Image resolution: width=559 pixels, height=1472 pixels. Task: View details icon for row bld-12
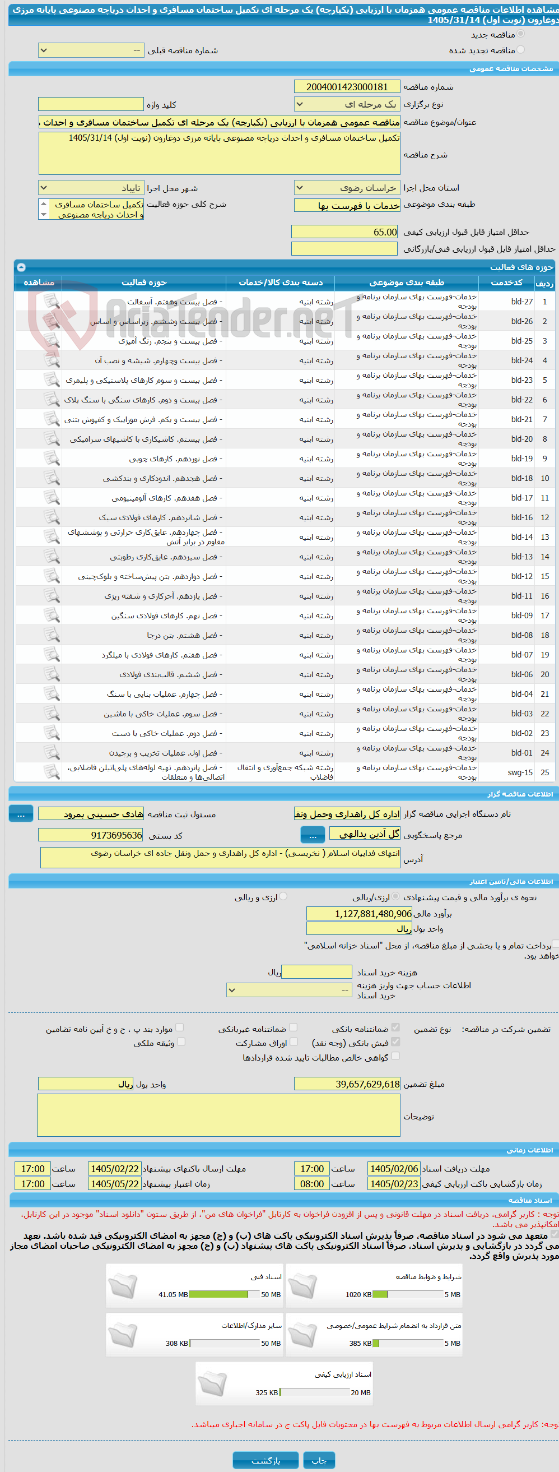(x=52, y=576)
